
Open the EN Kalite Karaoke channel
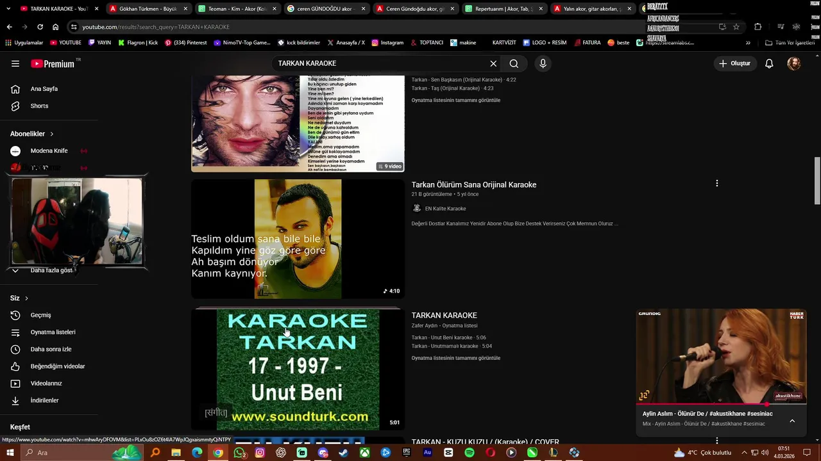(x=445, y=209)
